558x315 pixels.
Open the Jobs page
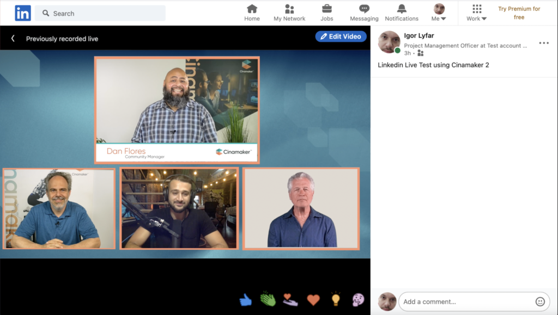tap(327, 13)
